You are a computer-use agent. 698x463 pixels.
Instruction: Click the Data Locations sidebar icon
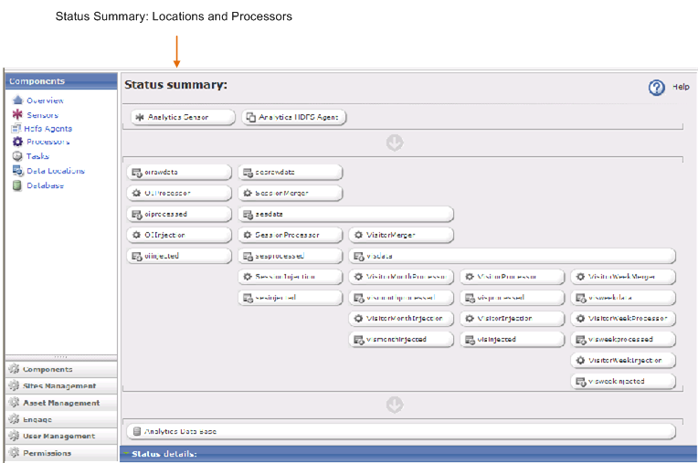(17, 171)
